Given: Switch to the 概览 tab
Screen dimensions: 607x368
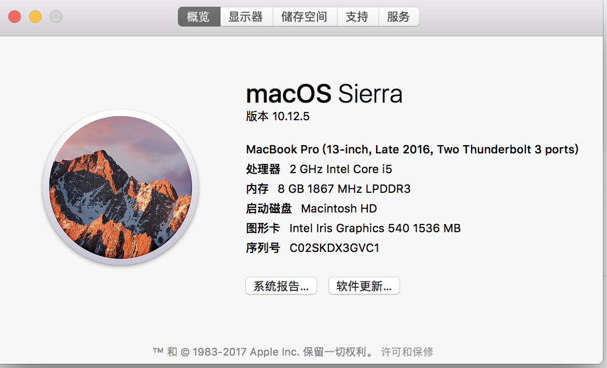Looking at the screenshot, I should 199,17.
